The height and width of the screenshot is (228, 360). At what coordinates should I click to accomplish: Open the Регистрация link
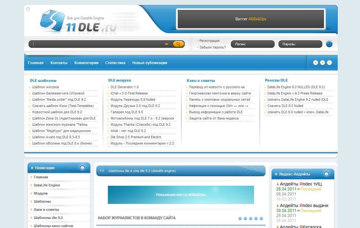pos(209,41)
